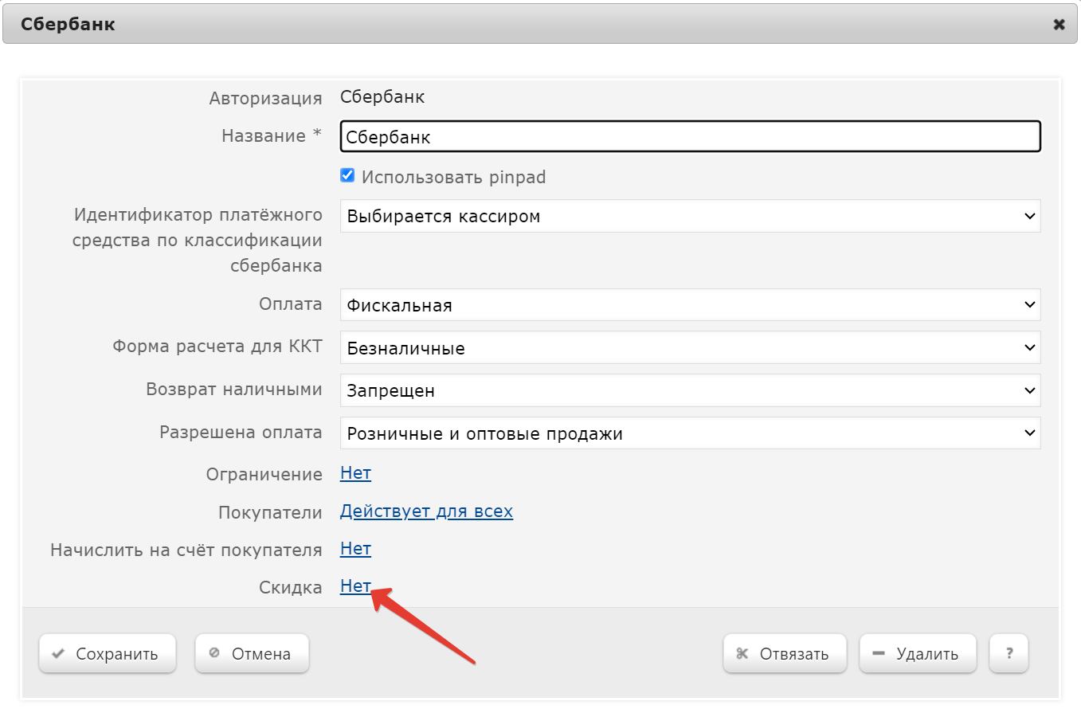Click the Сохранить button
Viewport: 1081px width, 709px height.
click(x=108, y=654)
